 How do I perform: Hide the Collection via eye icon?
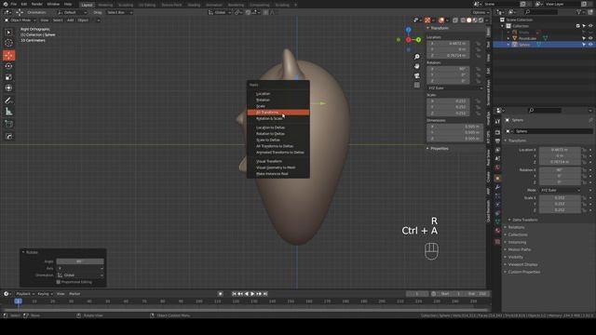[x=590, y=26]
